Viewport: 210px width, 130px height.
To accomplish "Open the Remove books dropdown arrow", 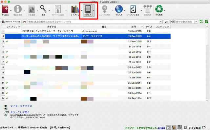I will point(165,10).
